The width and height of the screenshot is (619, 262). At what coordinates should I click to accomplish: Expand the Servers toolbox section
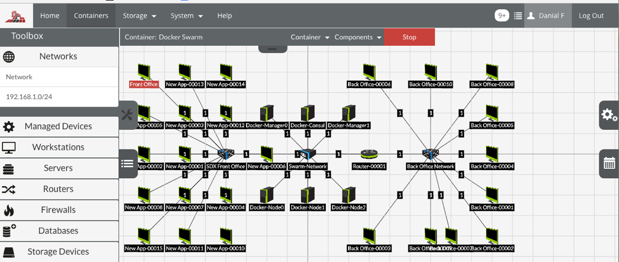click(59, 168)
